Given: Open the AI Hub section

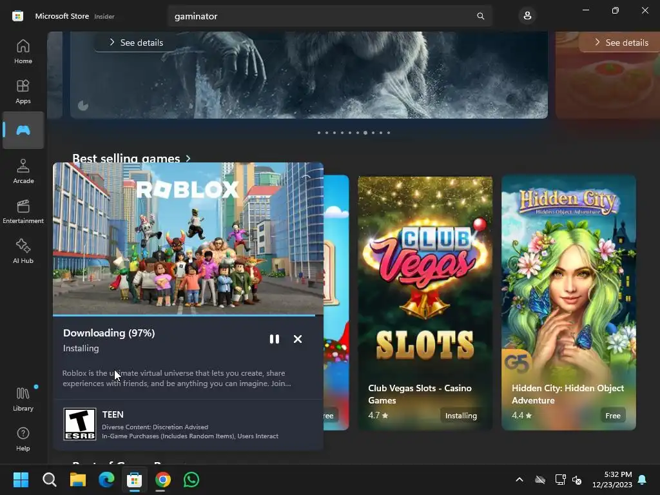Looking at the screenshot, I should coord(23,251).
